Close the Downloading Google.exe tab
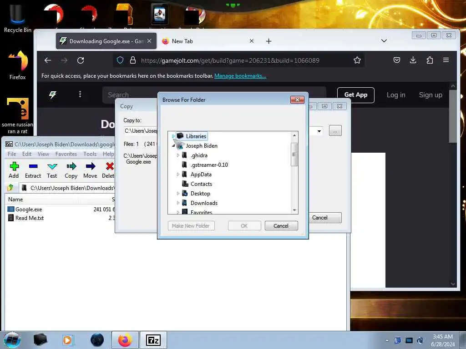 click(x=149, y=41)
